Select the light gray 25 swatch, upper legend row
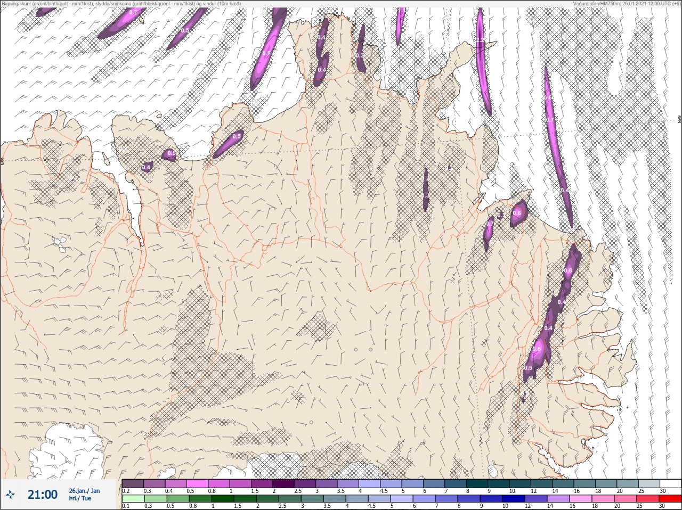This screenshot has height=510, width=682. (649, 483)
